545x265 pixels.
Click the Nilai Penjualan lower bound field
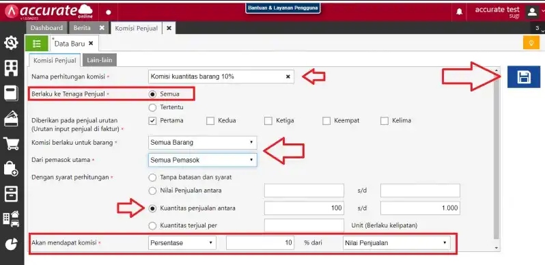pyautogui.click(x=304, y=191)
